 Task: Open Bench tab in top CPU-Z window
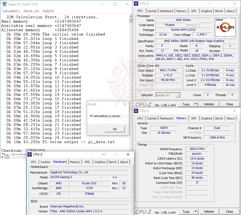click(219, 11)
